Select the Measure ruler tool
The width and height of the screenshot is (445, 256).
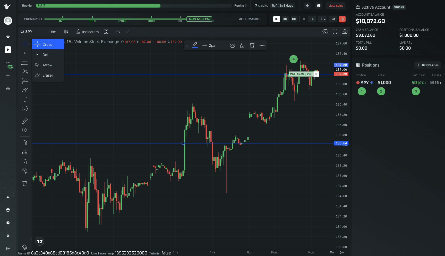click(25, 121)
